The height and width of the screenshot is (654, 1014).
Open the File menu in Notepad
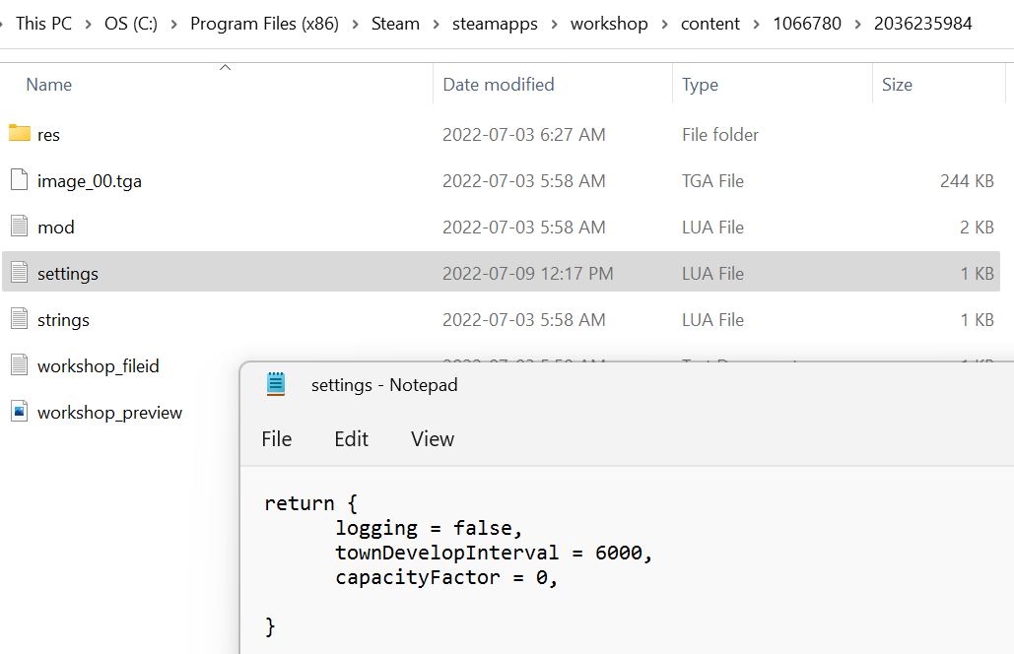pos(276,439)
